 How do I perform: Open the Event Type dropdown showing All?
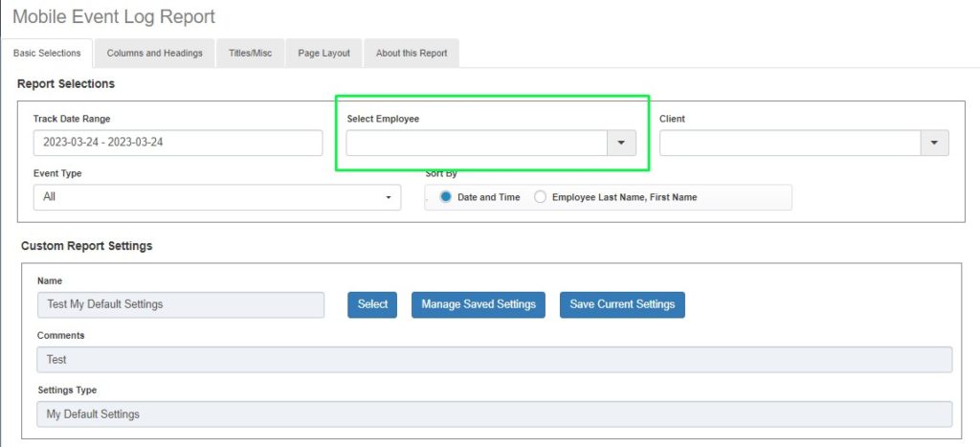click(216, 197)
